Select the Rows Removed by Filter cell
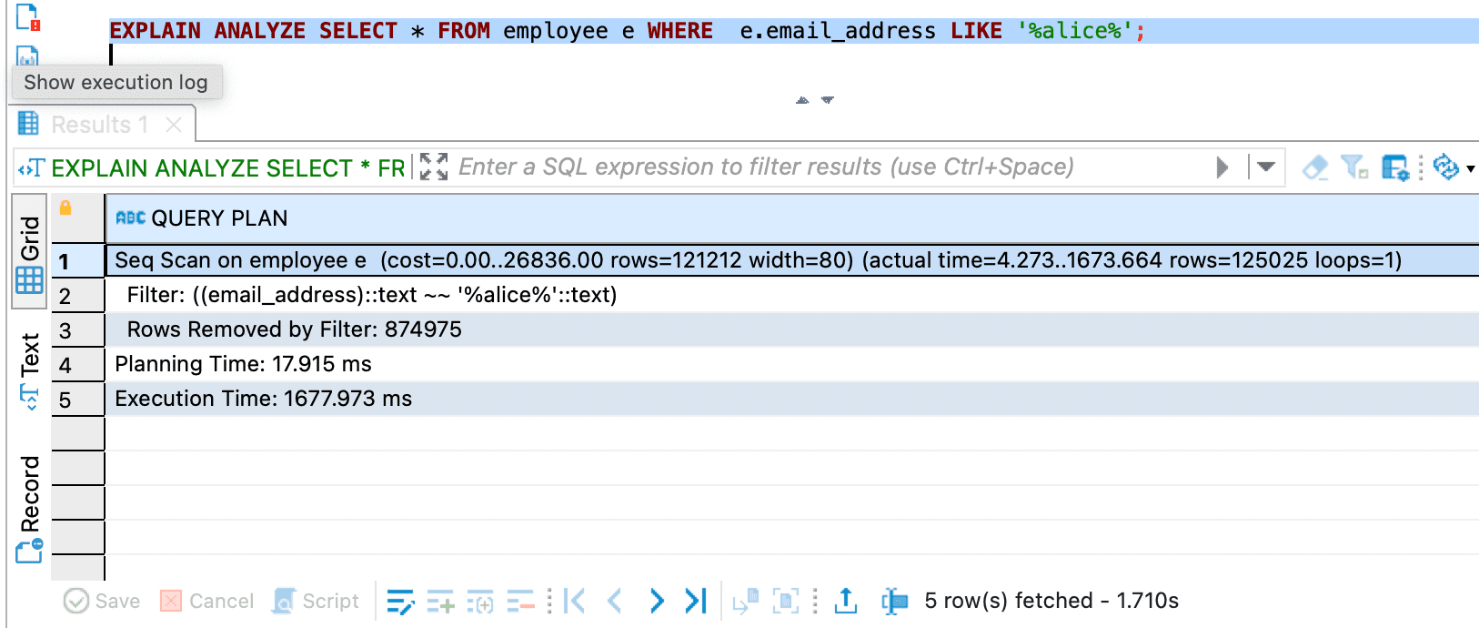1479x628 pixels. (791, 329)
